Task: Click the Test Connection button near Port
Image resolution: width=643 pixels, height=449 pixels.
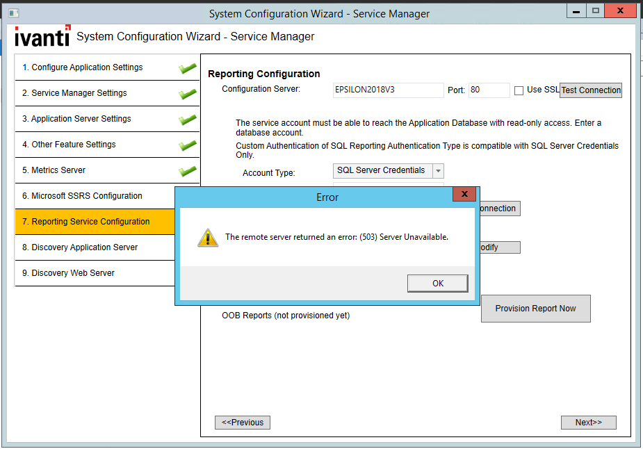Action: 591,90
